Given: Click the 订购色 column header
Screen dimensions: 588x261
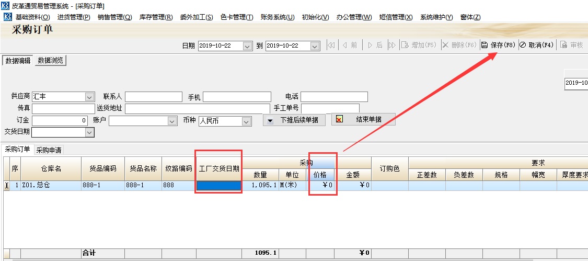Looking at the screenshot, I should point(390,168).
